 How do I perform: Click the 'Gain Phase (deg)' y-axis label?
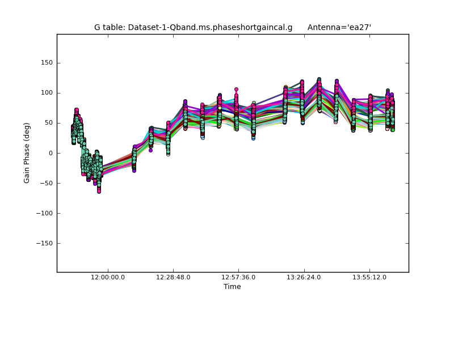(27, 153)
